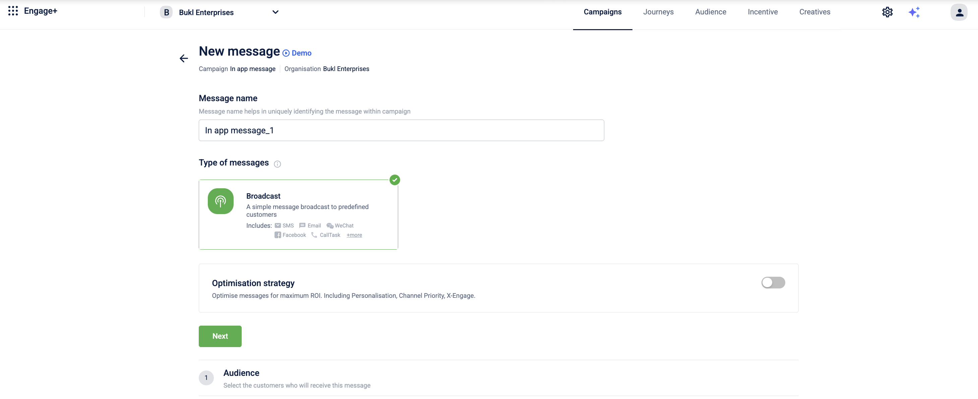Enable the Optimisation strategy toggle
This screenshot has width=978, height=399.
click(773, 283)
